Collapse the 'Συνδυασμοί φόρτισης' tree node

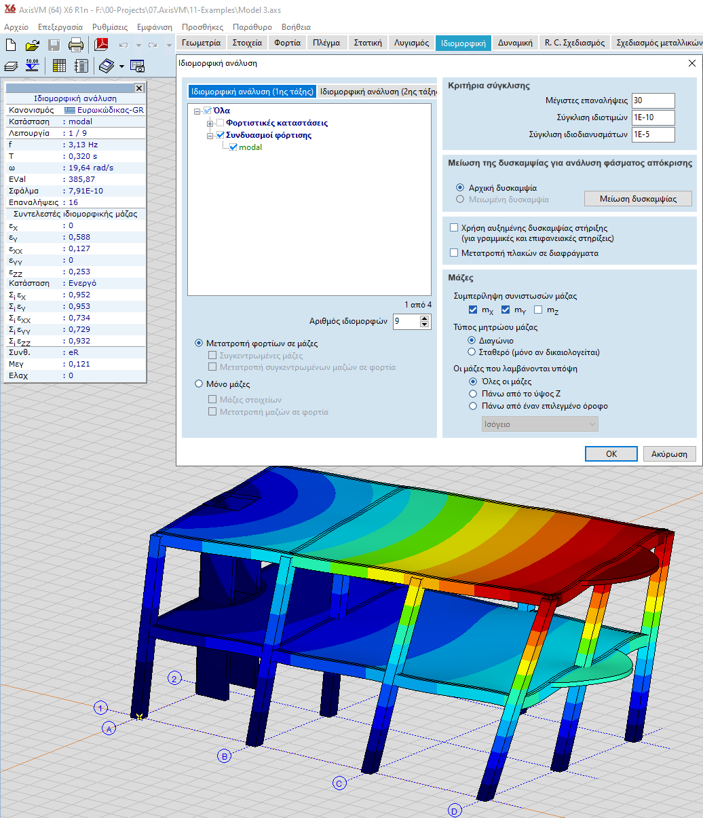[x=210, y=136]
